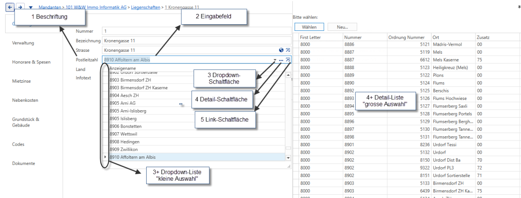The image size is (521, 198).
Task: Open the Liegenschaften breadcrumb link
Action: (x=145, y=7)
